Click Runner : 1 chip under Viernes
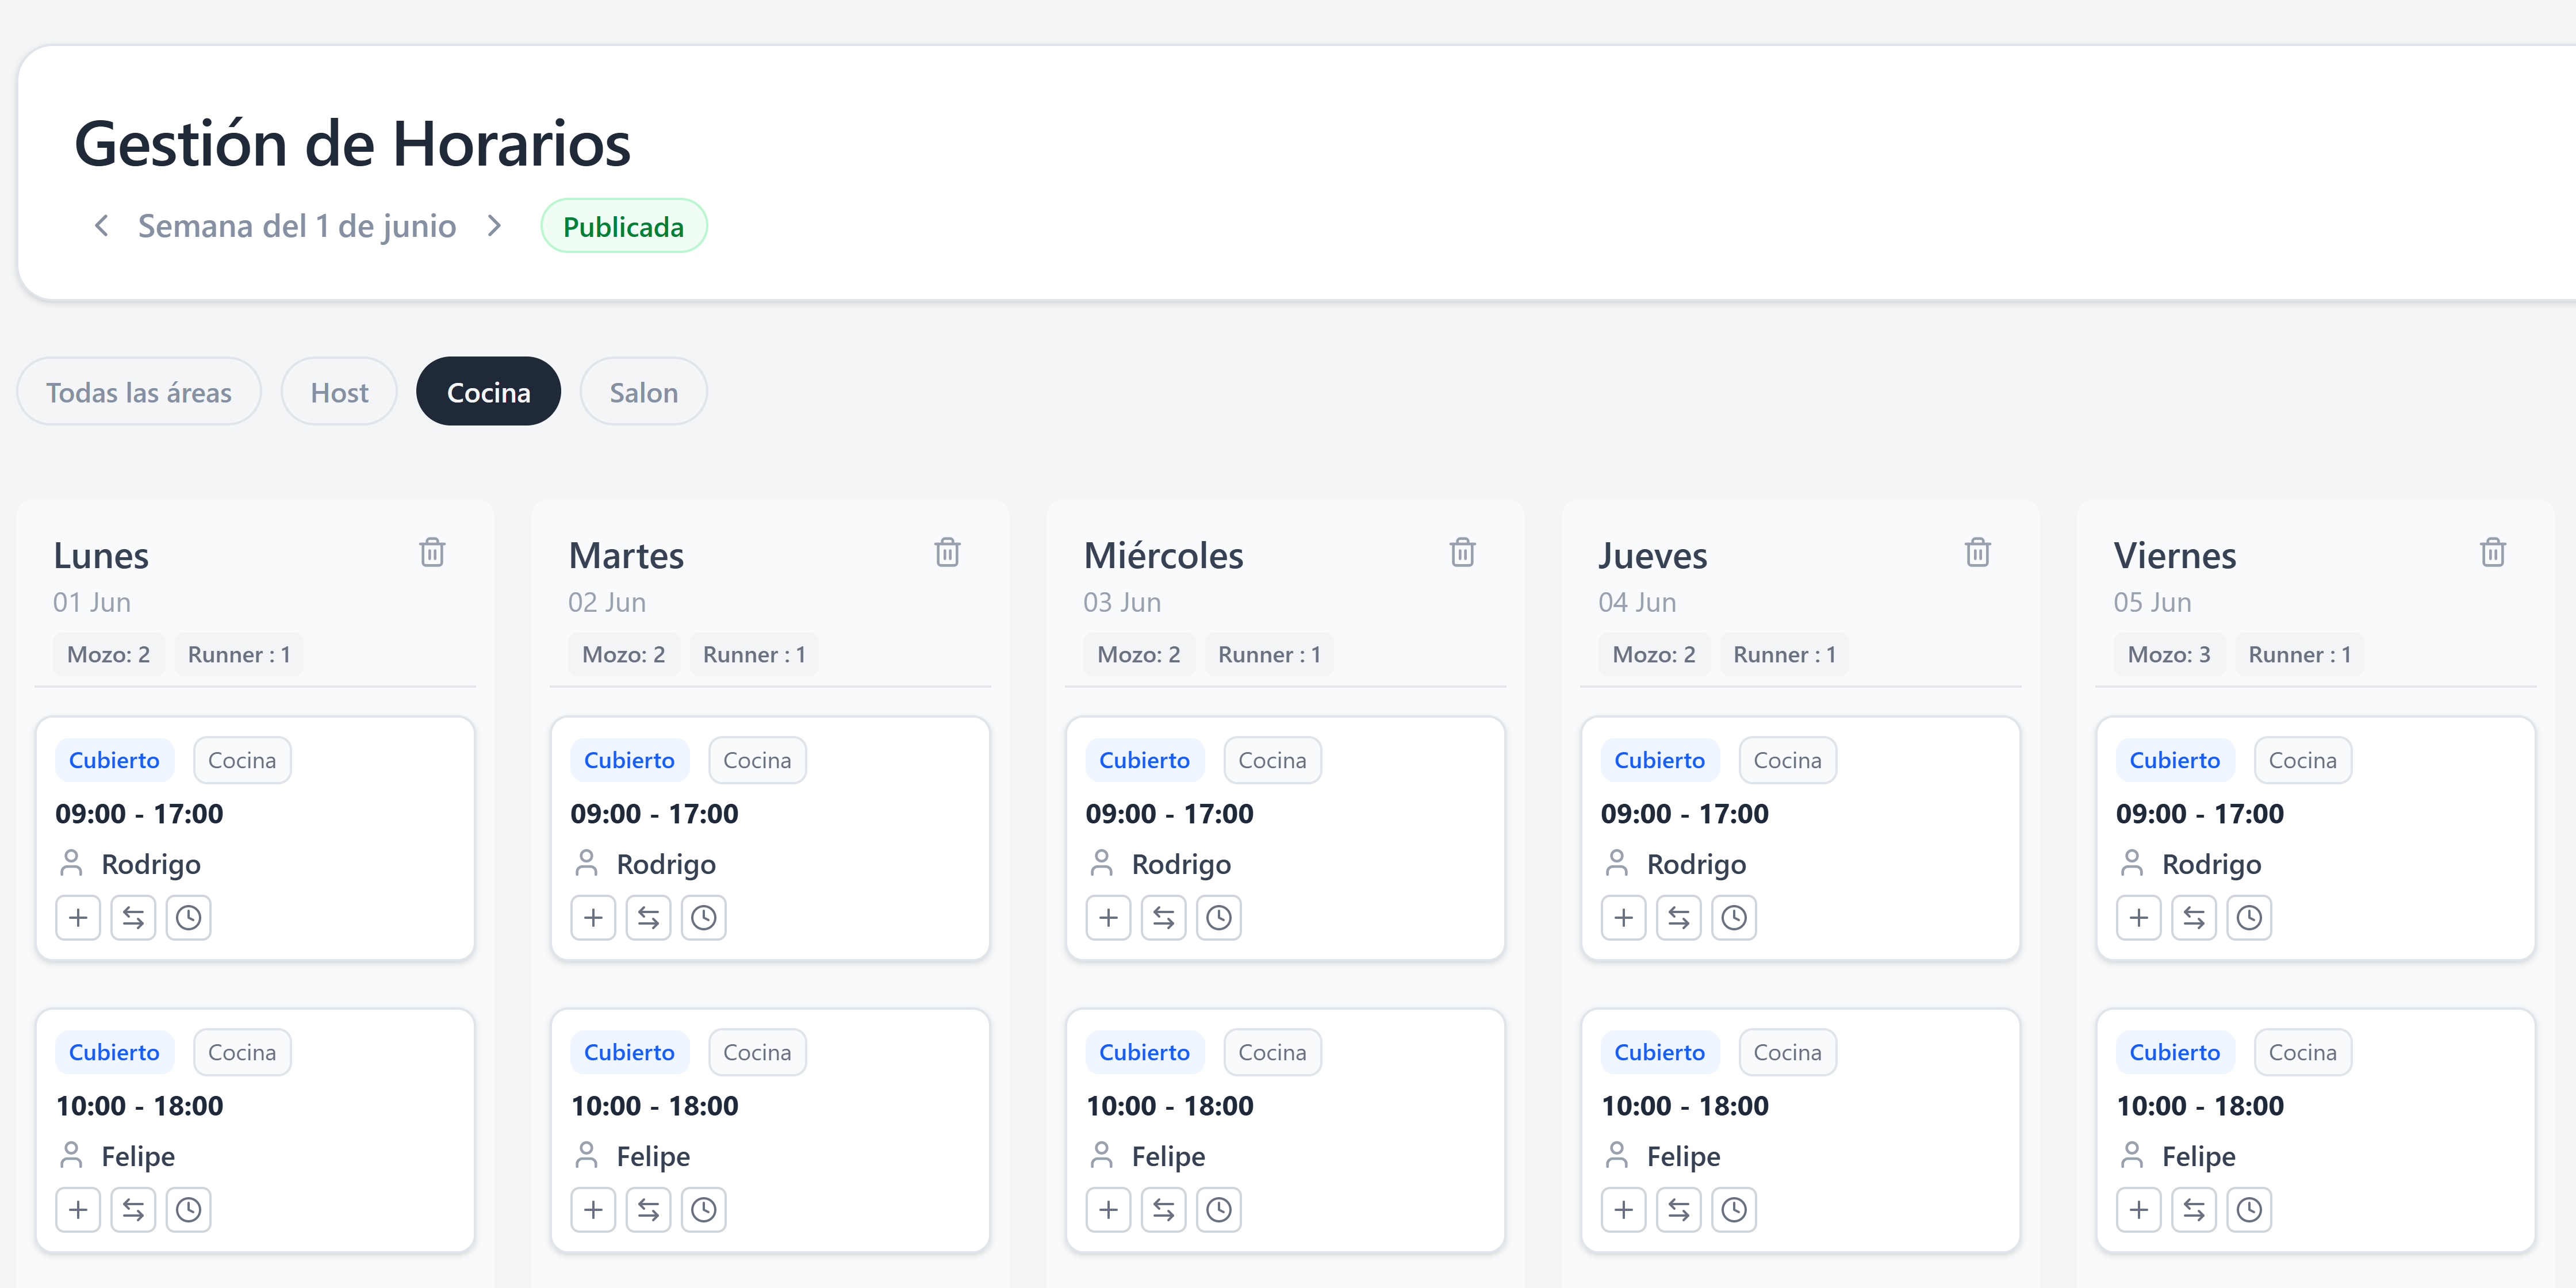Viewport: 2576px width, 1288px height. click(2299, 654)
